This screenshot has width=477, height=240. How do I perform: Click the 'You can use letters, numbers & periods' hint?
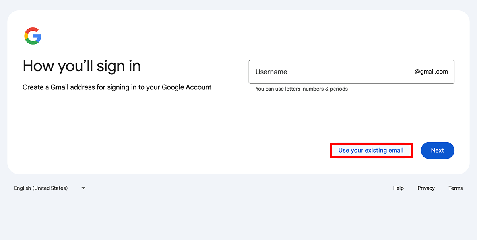click(302, 89)
